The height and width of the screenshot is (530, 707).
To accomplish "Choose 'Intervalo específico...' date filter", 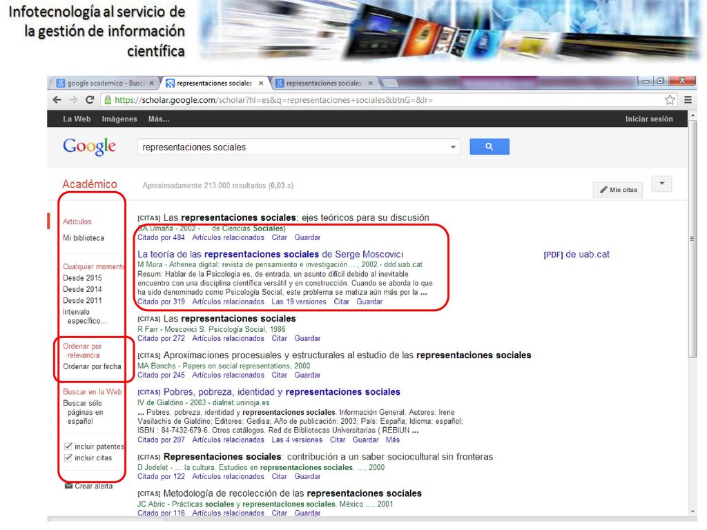I will pos(85,316).
